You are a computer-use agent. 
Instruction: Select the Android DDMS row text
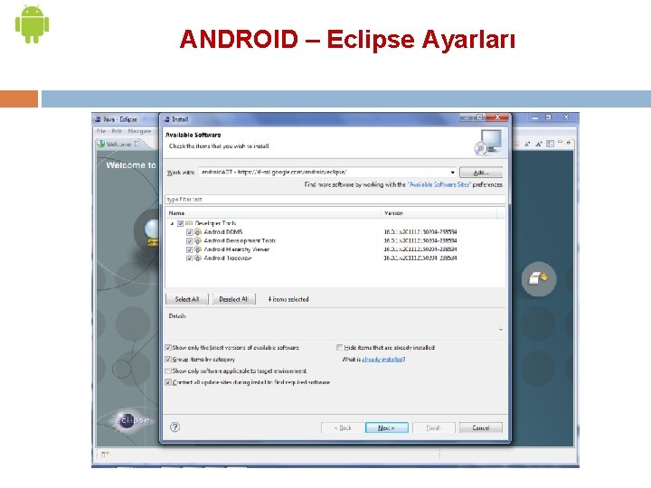(x=223, y=232)
